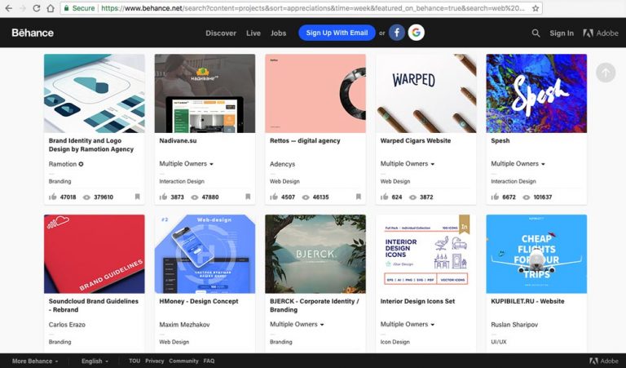This screenshot has width=626, height=368.
Task: Open search with the magnifier icon
Action: pos(536,33)
